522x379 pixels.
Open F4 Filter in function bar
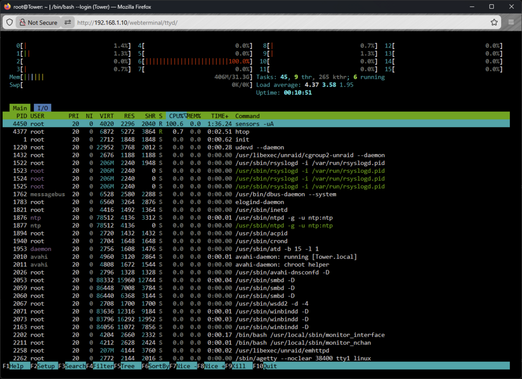pos(100,366)
